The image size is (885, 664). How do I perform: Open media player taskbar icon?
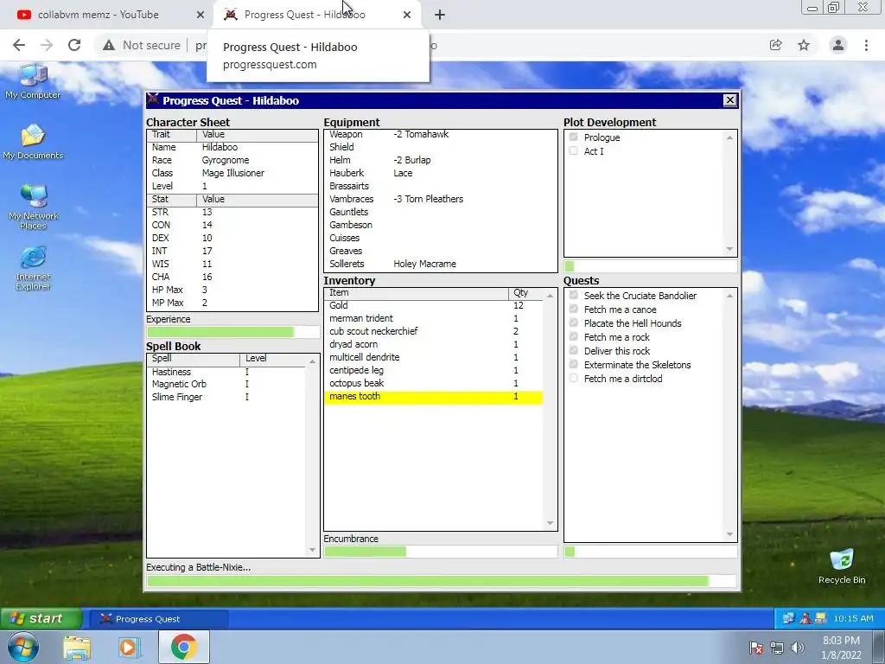(x=130, y=648)
